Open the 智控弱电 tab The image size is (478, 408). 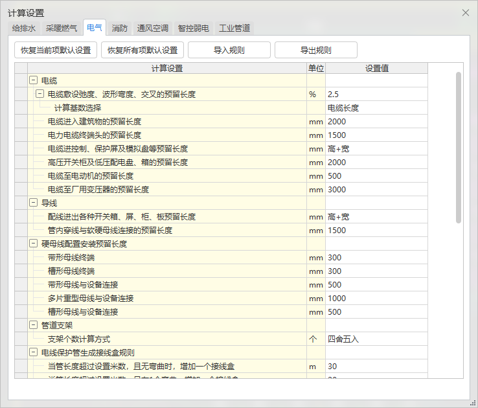[193, 28]
